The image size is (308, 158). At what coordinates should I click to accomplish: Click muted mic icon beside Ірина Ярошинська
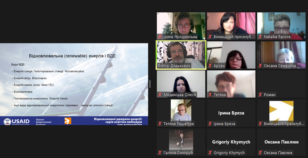click(160, 37)
